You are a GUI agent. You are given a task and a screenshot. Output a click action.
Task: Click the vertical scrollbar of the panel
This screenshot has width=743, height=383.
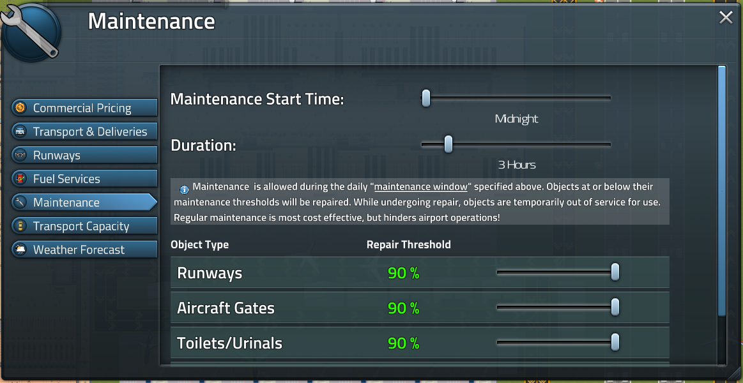(722, 191)
